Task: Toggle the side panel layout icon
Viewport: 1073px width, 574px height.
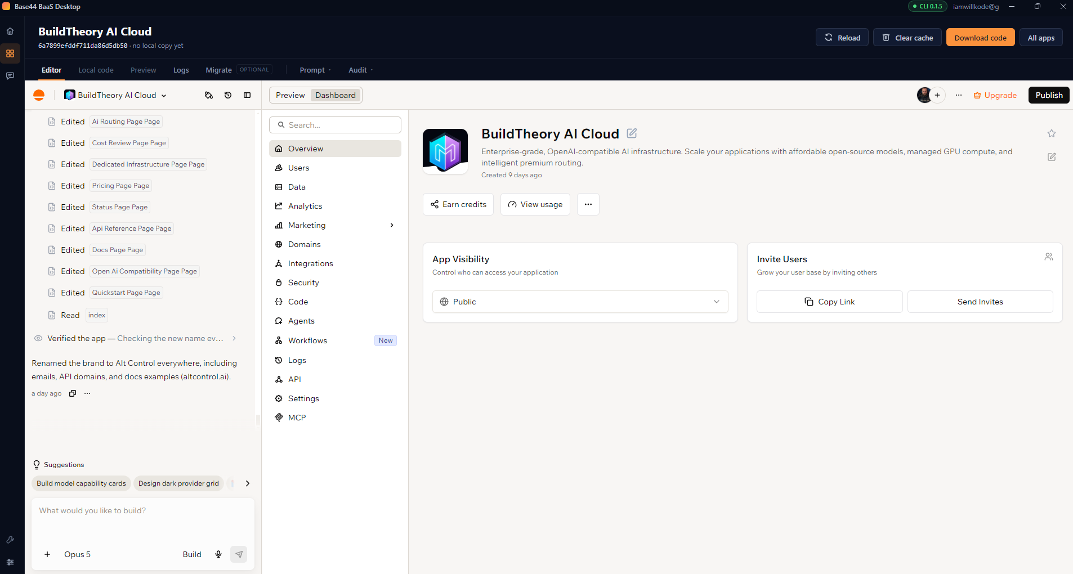Action: tap(247, 95)
